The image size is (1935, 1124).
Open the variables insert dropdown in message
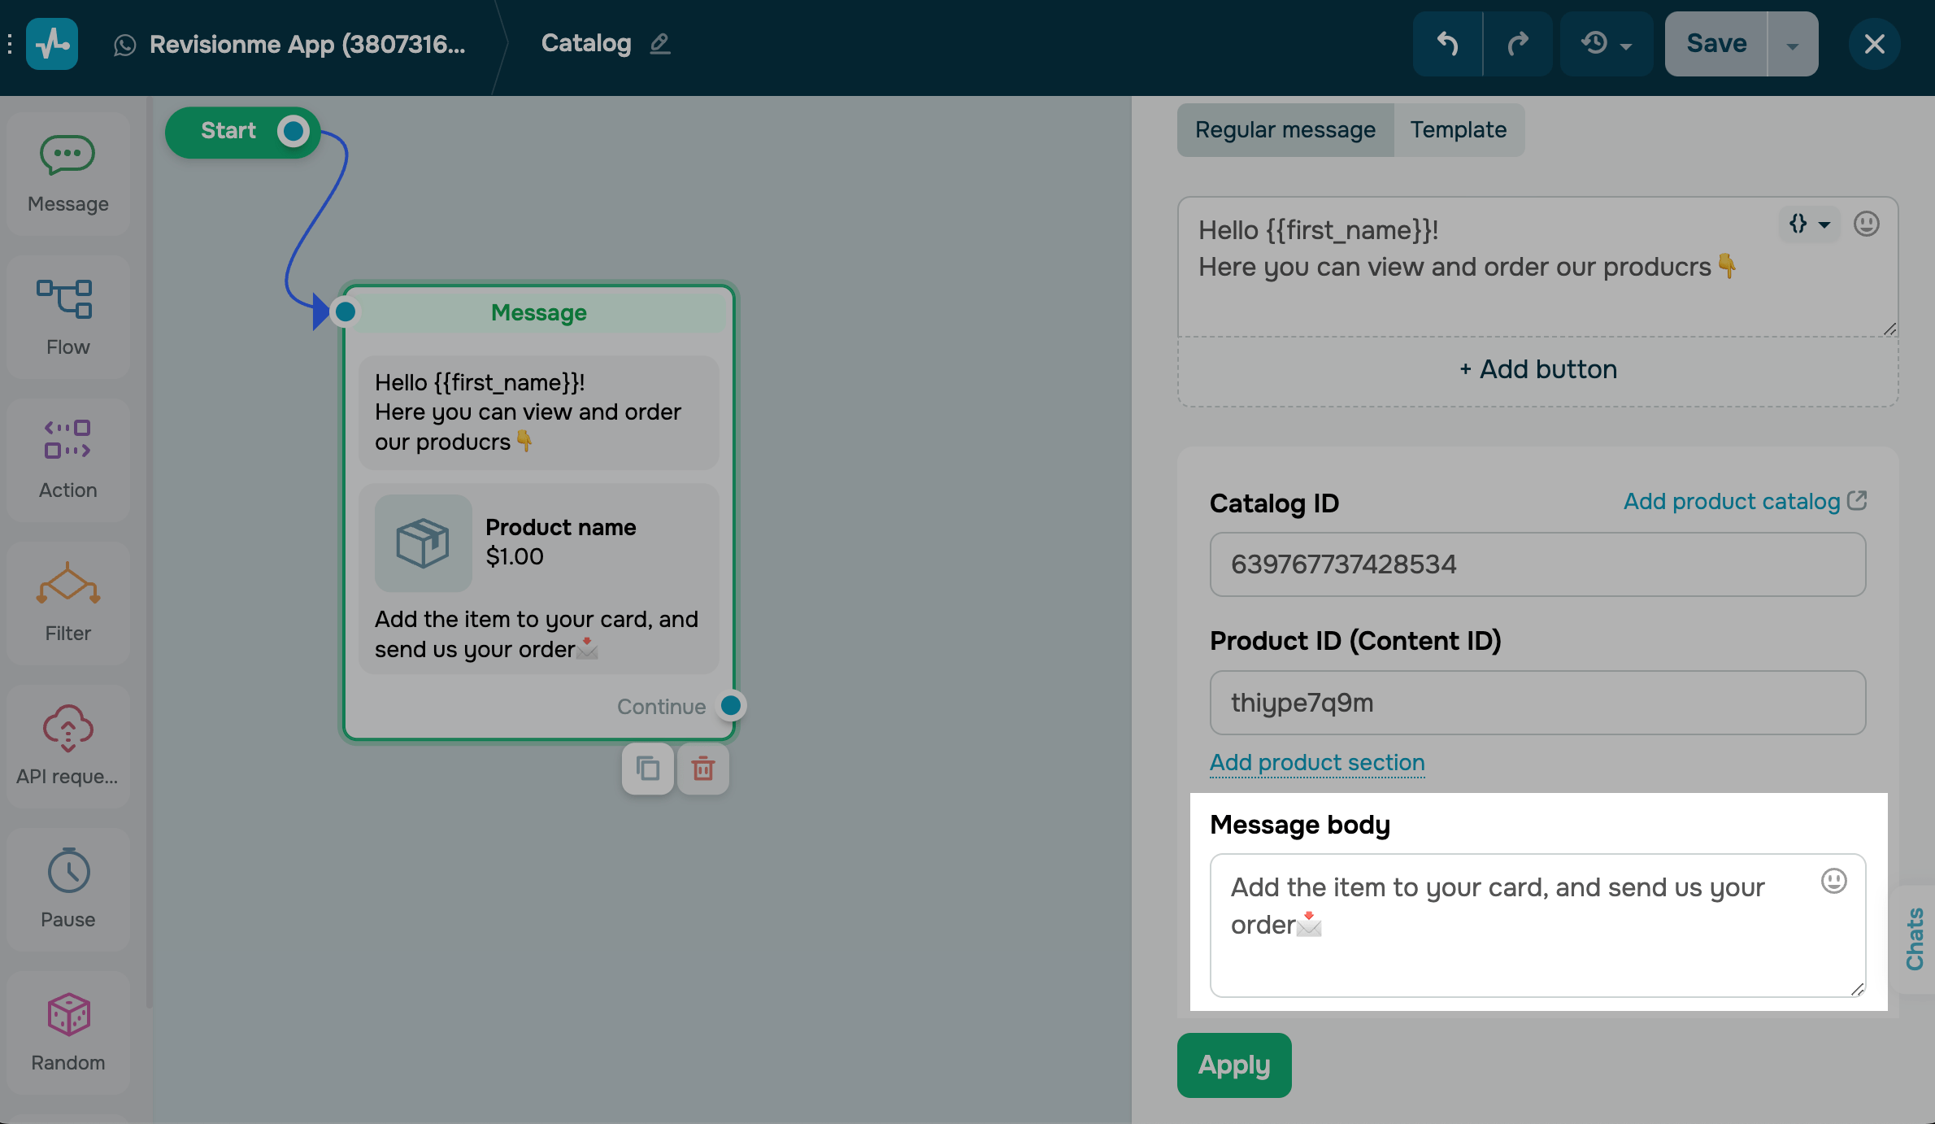pyautogui.click(x=1808, y=224)
